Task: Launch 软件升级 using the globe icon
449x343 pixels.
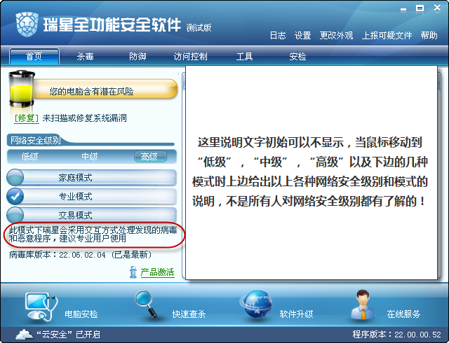Action: [256, 304]
